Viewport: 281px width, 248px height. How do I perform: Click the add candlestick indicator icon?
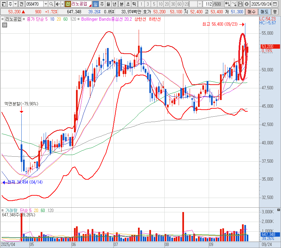point(227,4)
